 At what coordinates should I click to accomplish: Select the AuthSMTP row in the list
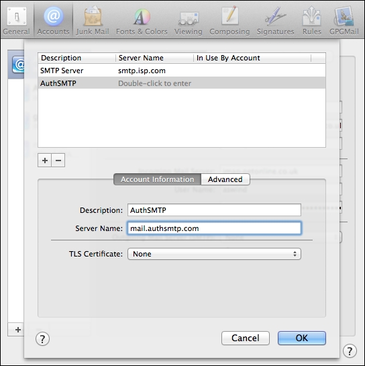[x=182, y=83]
